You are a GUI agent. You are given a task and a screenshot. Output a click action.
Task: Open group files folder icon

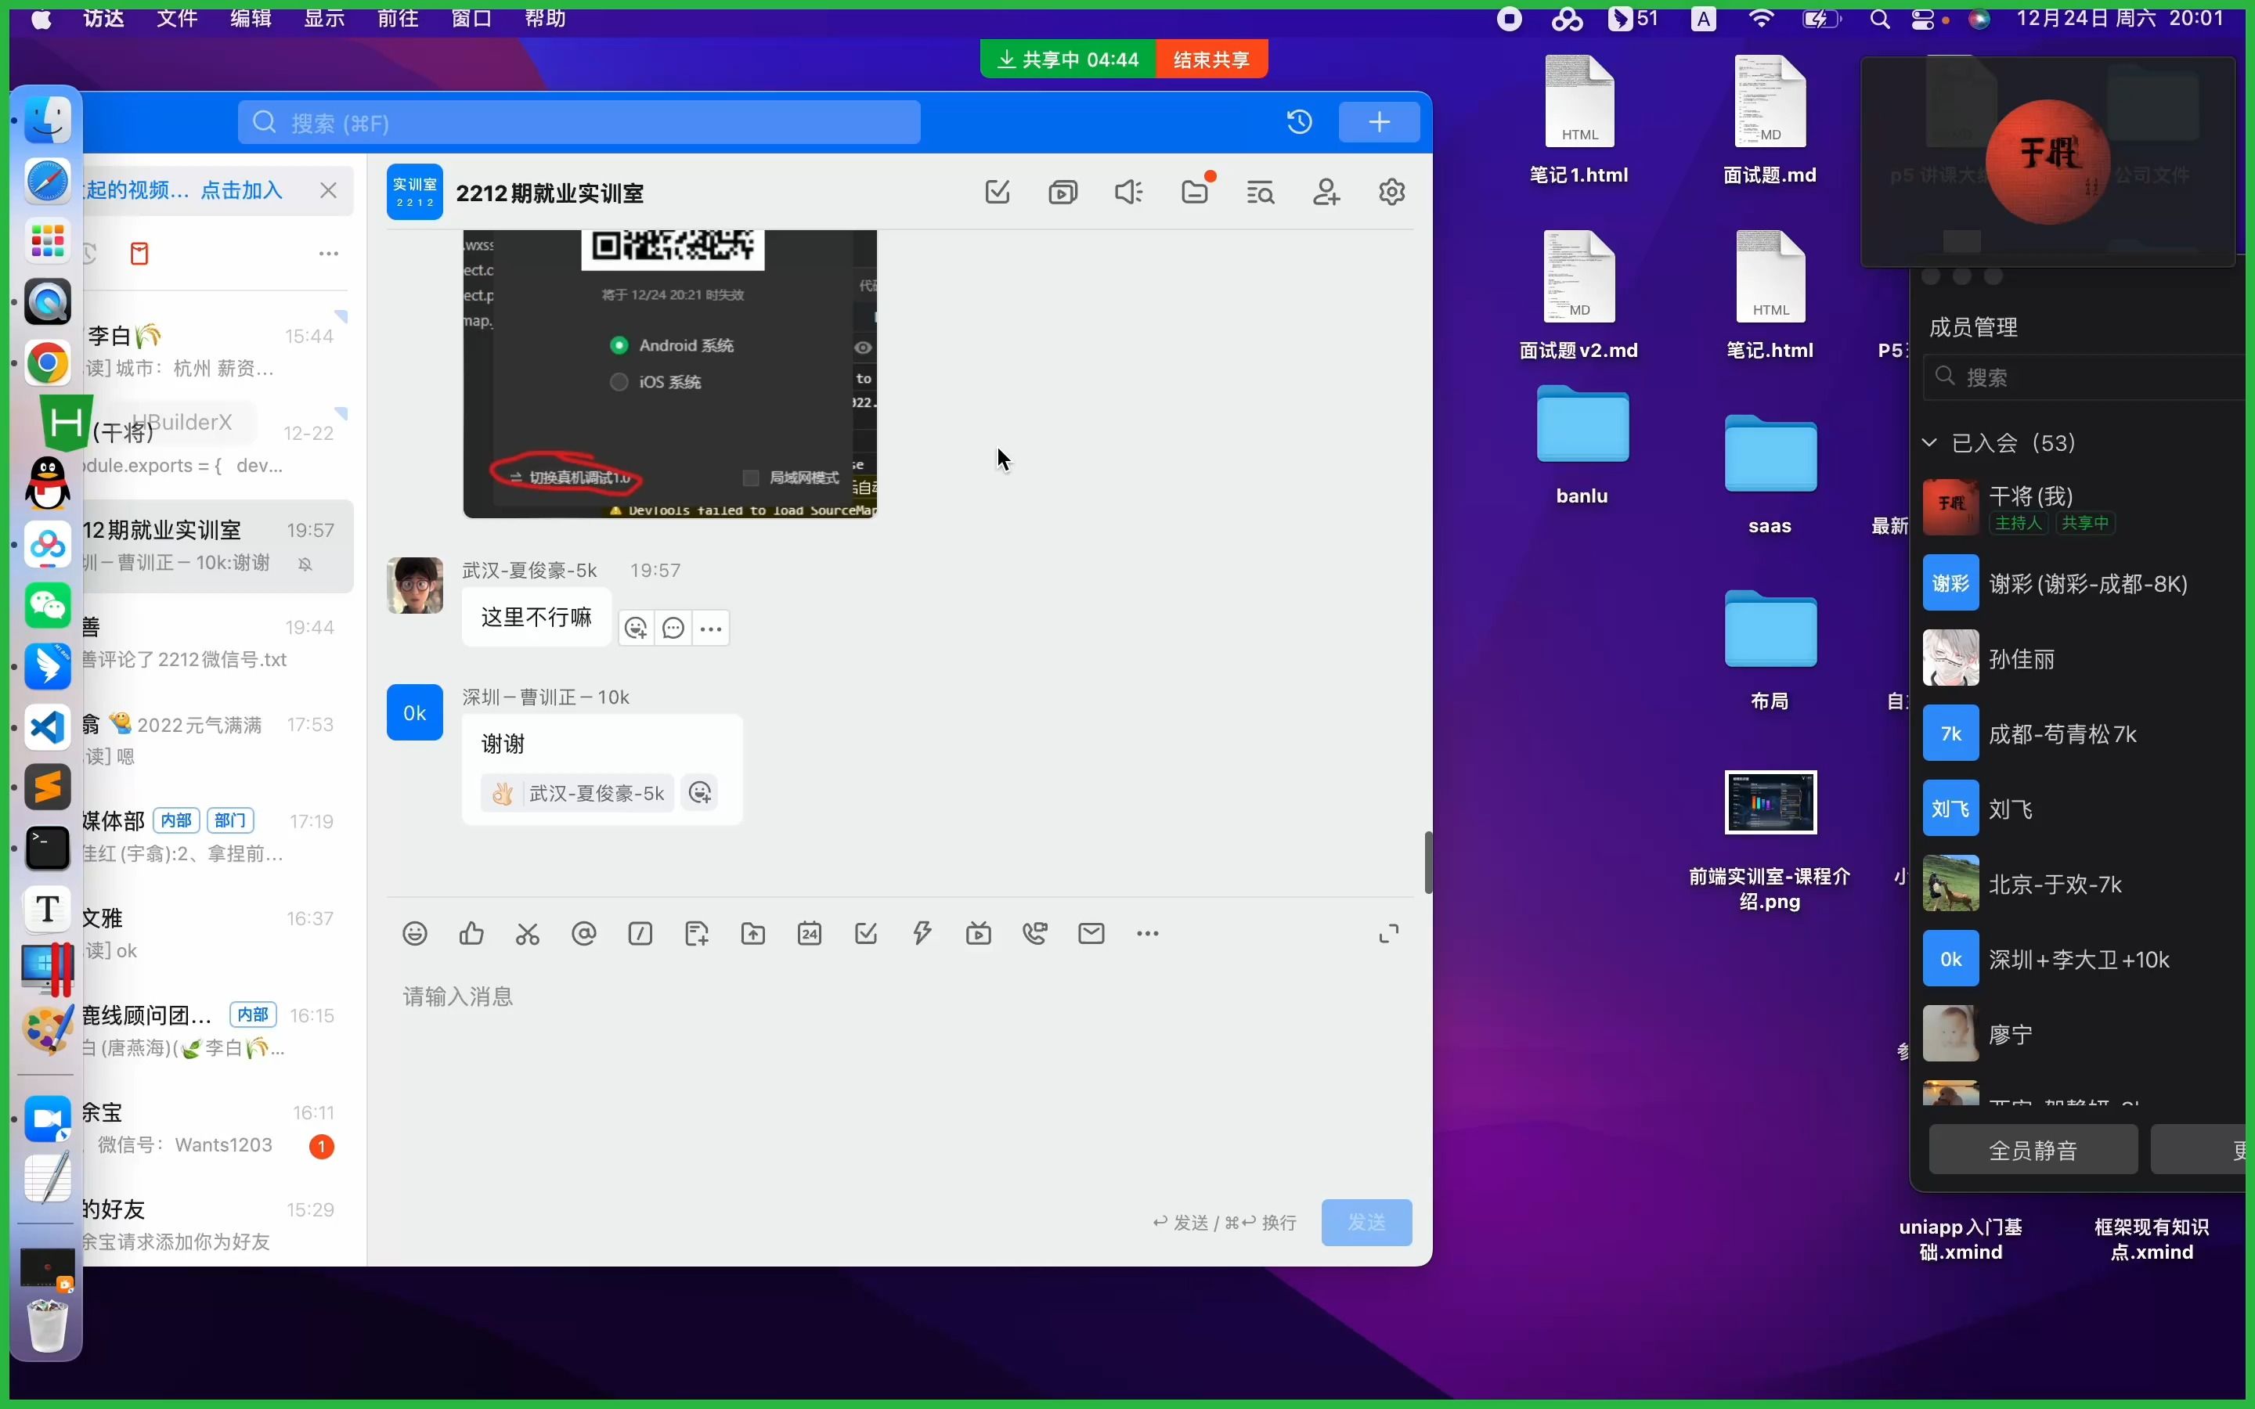(x=1196, y=192)
